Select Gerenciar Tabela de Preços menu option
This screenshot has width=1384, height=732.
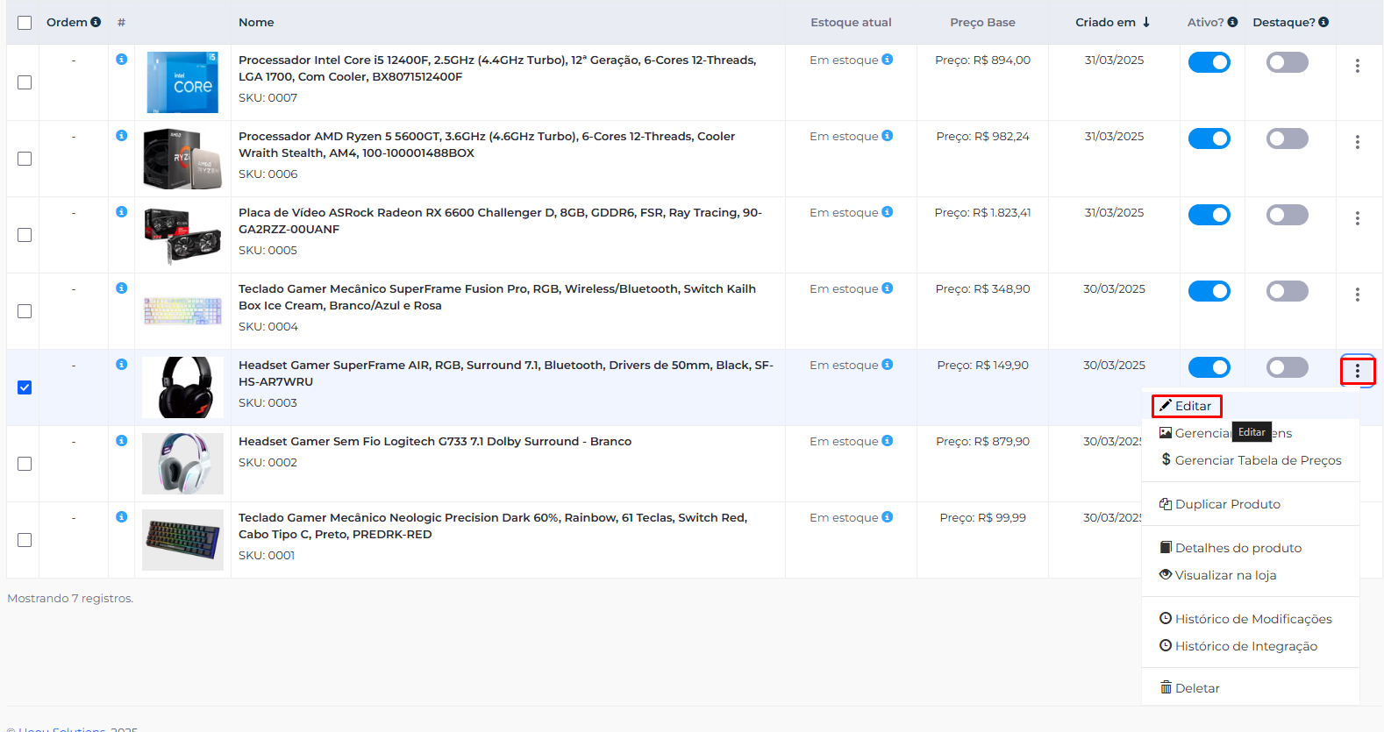coord(1251,460)
